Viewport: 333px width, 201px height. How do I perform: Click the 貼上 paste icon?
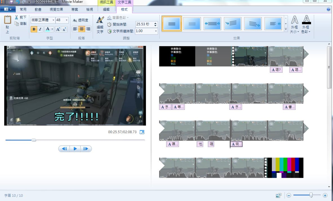[7, 20]
